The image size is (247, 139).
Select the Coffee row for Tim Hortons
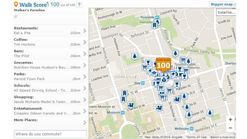click(47, 42)
